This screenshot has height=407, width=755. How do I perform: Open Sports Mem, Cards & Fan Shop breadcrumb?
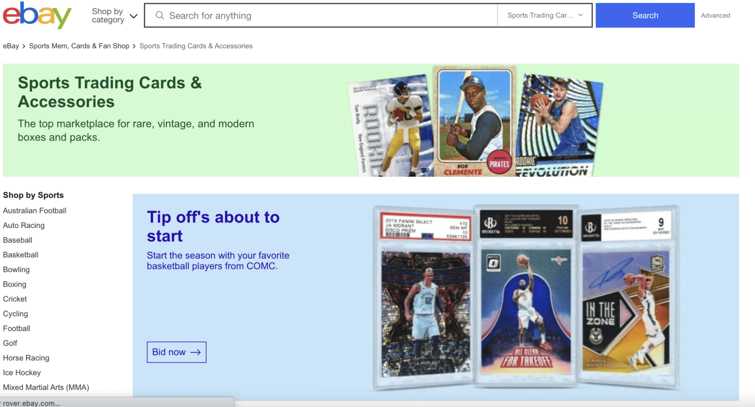coord(79,46)
